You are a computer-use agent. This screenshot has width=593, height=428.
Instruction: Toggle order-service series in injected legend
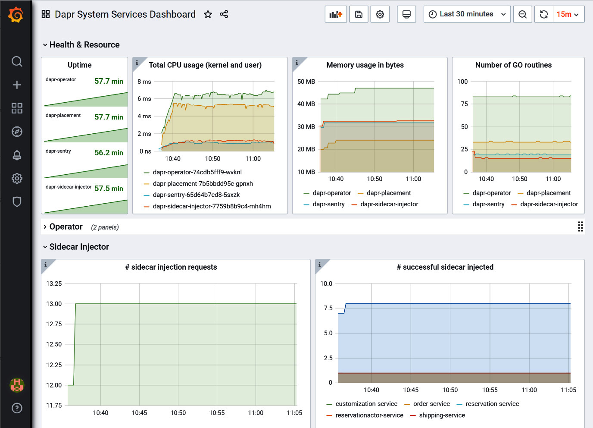[x=431, y=404]
